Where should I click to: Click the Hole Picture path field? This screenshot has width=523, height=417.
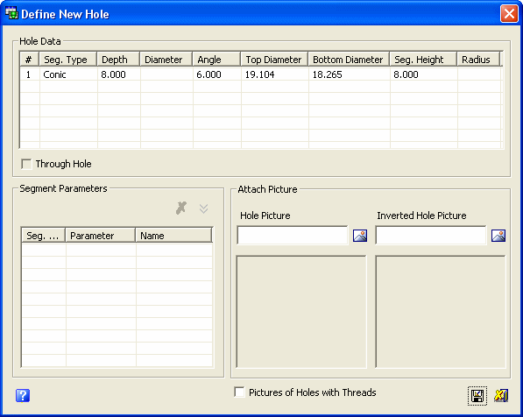pos(293,235)
